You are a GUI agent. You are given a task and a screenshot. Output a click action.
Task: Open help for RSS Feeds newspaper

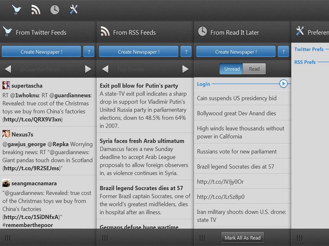pos(186,52)
